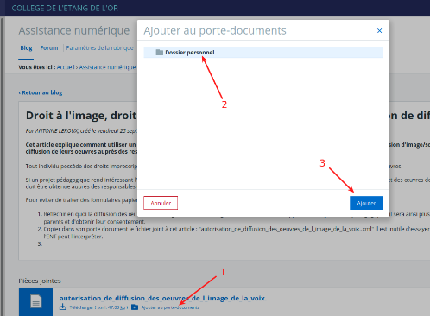Click the Droit à l'image article title
This screenshot has height=316, width=430.
tap(81, 116)
